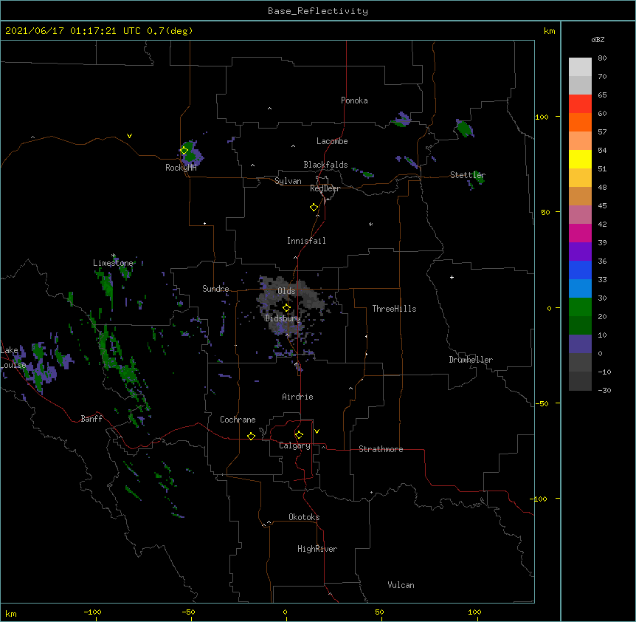Click the yellow marker above Calgary label
Screen dimensions: 636x622
[299, 435]
